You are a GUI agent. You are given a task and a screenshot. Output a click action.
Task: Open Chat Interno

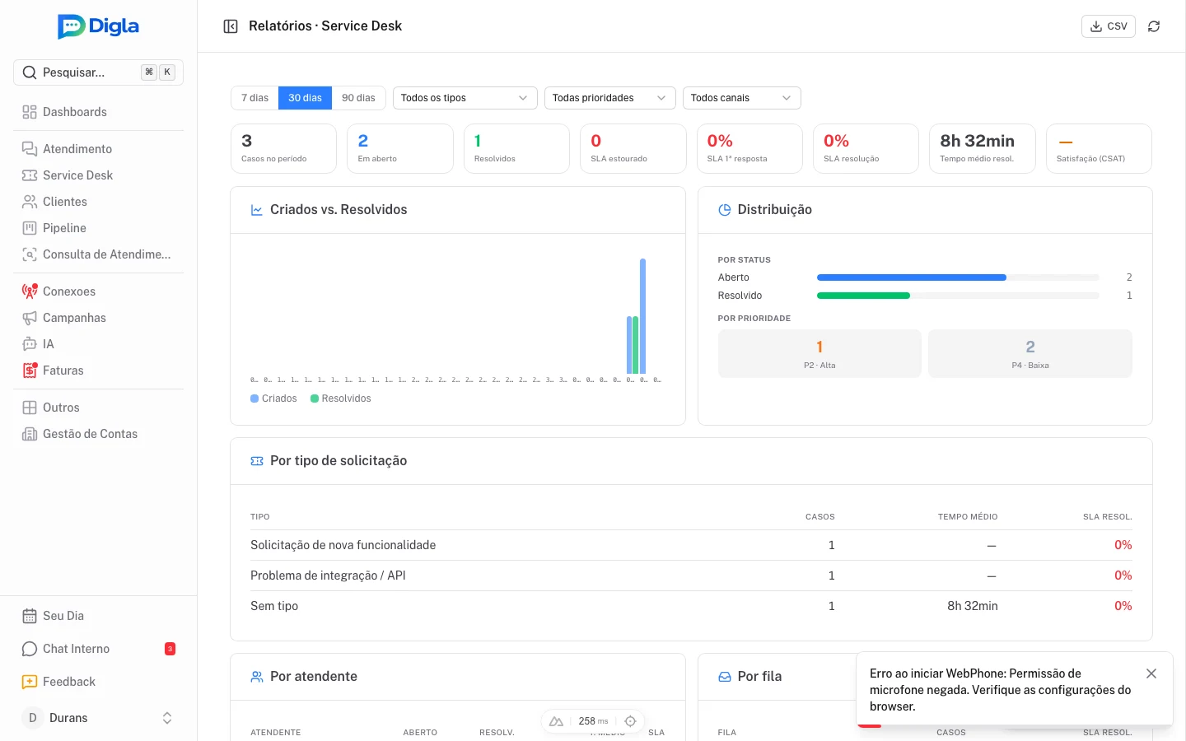98,649
